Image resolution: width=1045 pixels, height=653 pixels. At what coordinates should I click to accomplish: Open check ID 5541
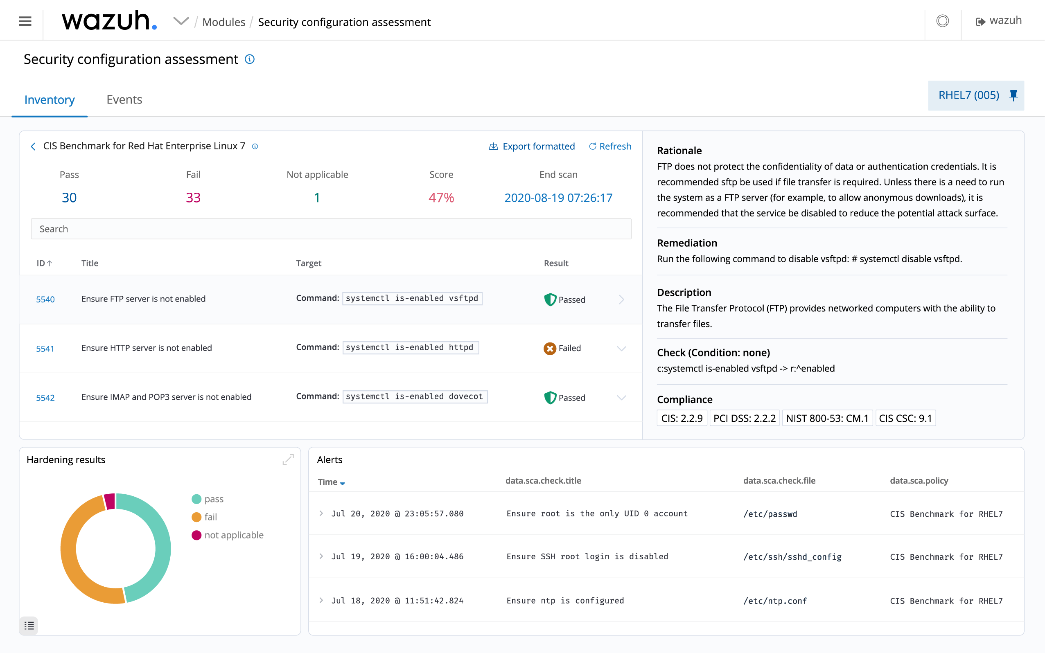pos(45,349)
